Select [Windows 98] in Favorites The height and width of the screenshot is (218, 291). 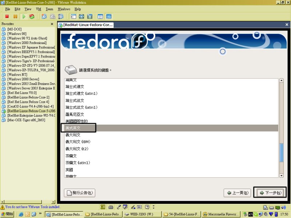pyautogui.click(x=17, y=34)
